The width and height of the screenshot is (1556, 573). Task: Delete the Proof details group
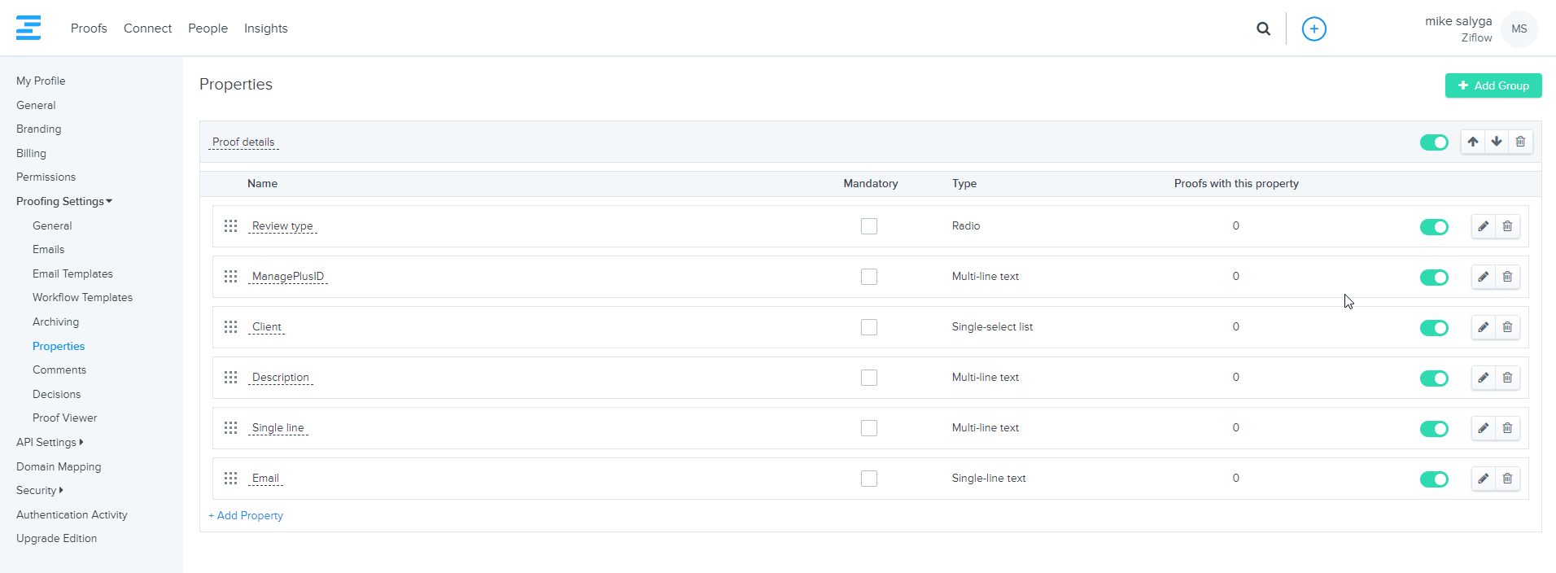[x=1519, y=142]
